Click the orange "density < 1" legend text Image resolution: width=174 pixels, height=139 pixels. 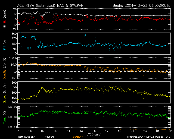[x=79, y=137]
